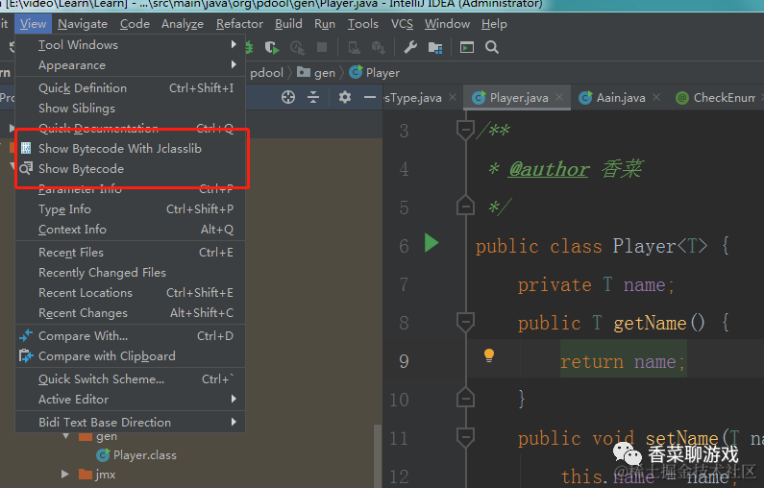764x488 pixels.
Task: Click Compare with Clipboard icon
Action: tap(26, 356)
